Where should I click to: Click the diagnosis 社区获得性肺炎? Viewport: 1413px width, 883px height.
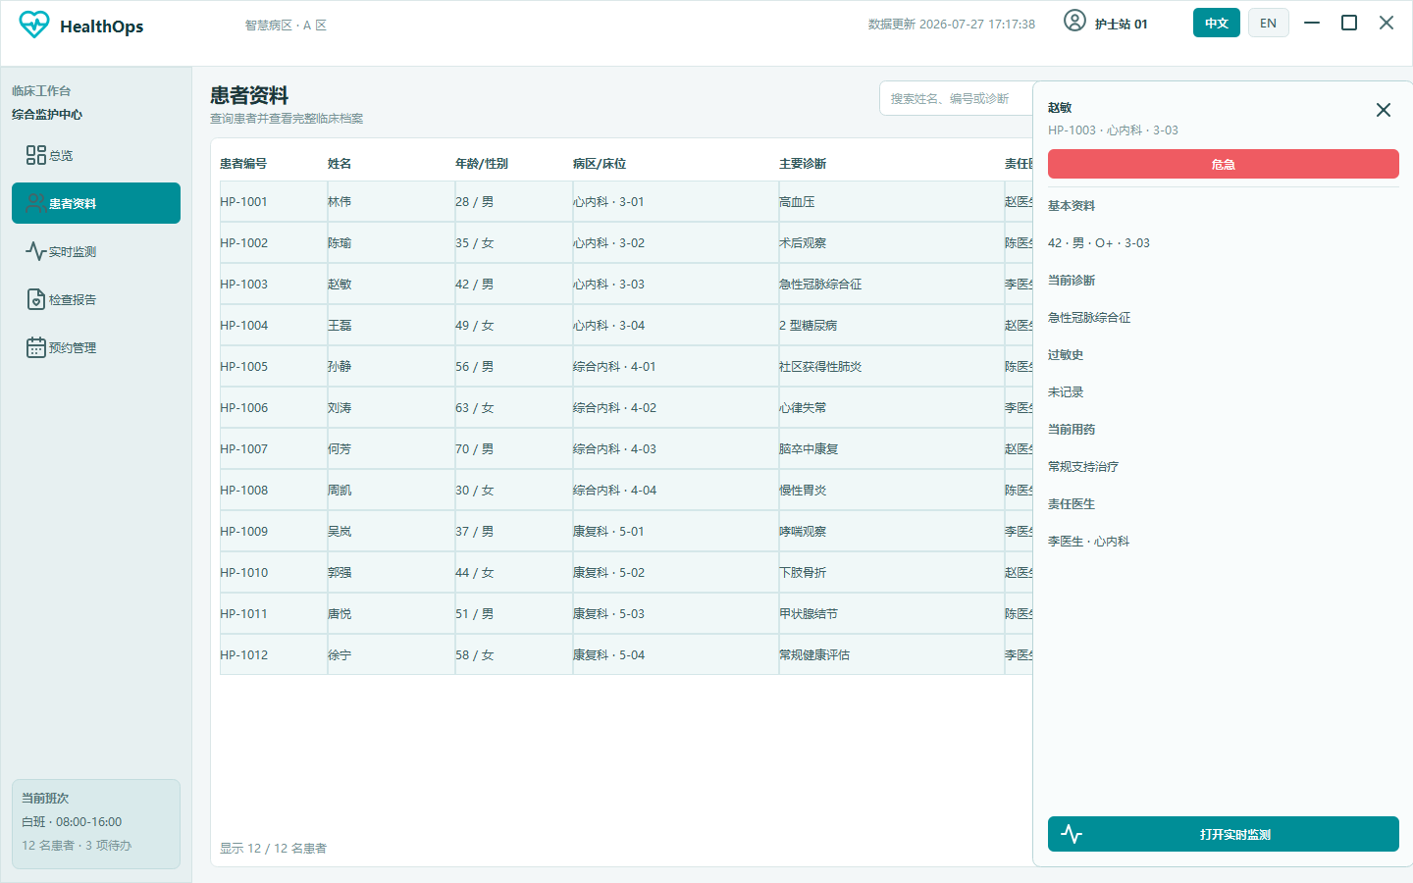click(820, 366)
